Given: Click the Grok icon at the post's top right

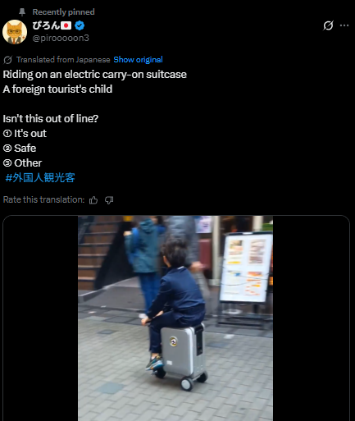Looking at the screenshot, I should [x=328, y=25].
